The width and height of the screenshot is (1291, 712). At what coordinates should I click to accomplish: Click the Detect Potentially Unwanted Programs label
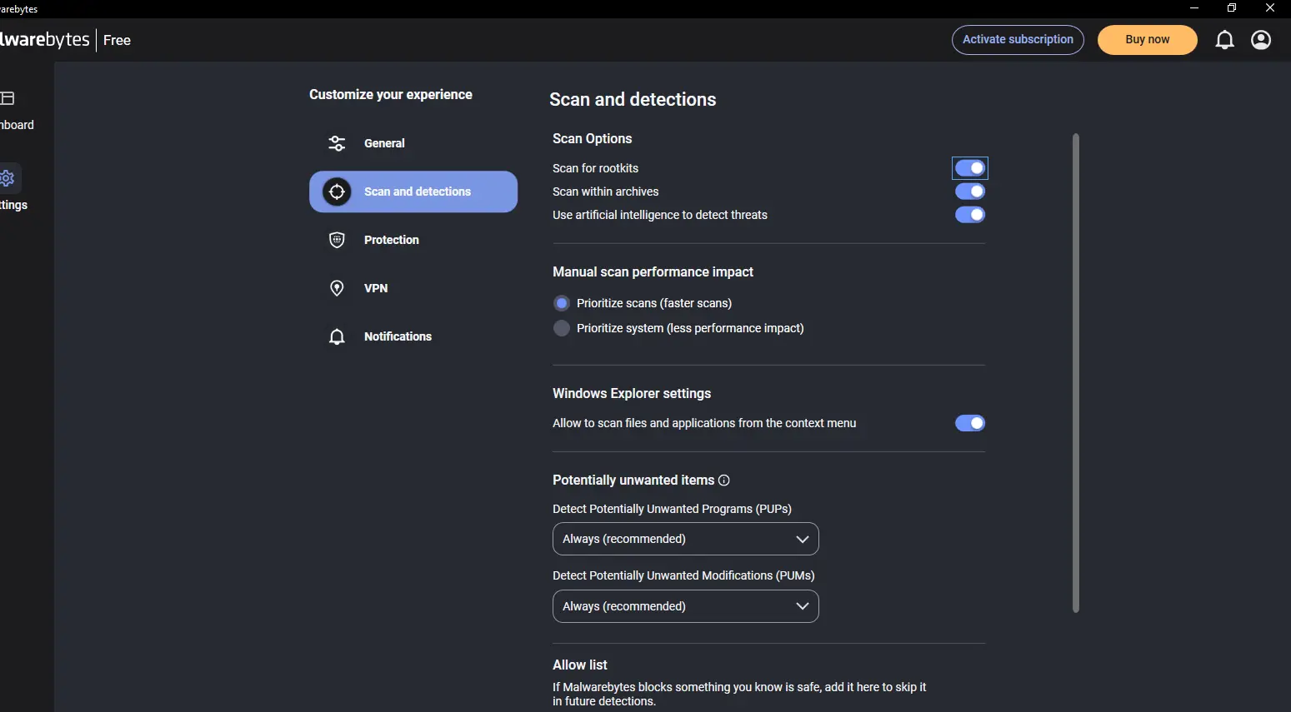[672, 509]
